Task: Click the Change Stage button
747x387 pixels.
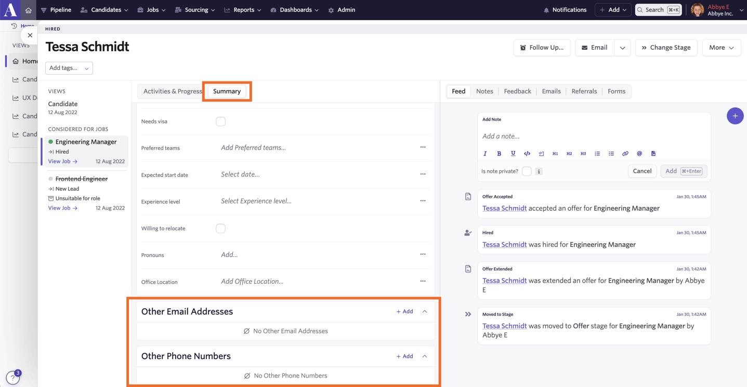Action: coord(666,48)
